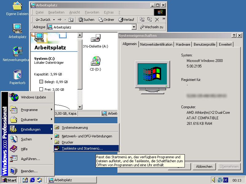Switch to the Hardware tab
The width and height of the screenshot is (246, 184).
click(x=183, y=44)
